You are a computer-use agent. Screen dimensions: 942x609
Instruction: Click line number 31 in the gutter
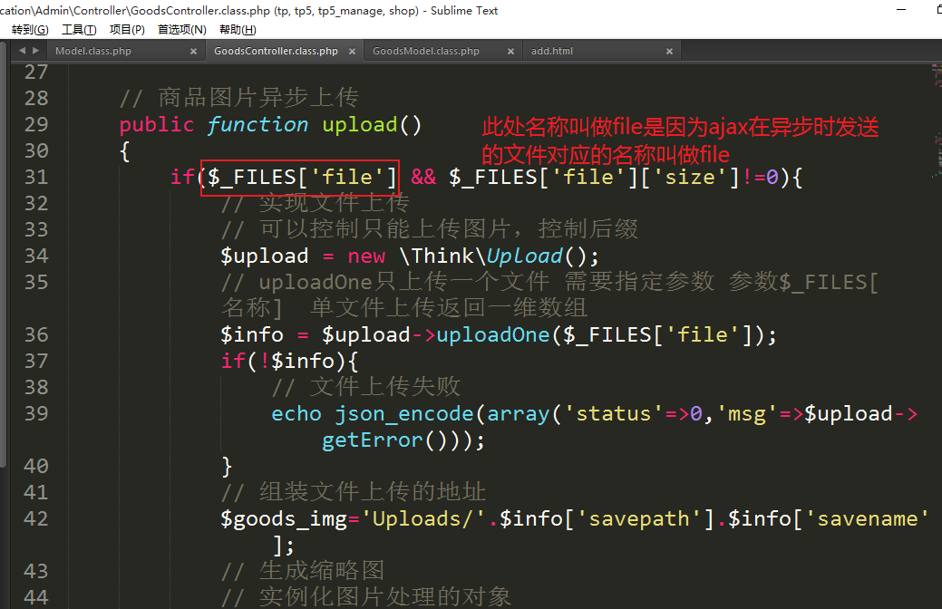pos(36,177)
